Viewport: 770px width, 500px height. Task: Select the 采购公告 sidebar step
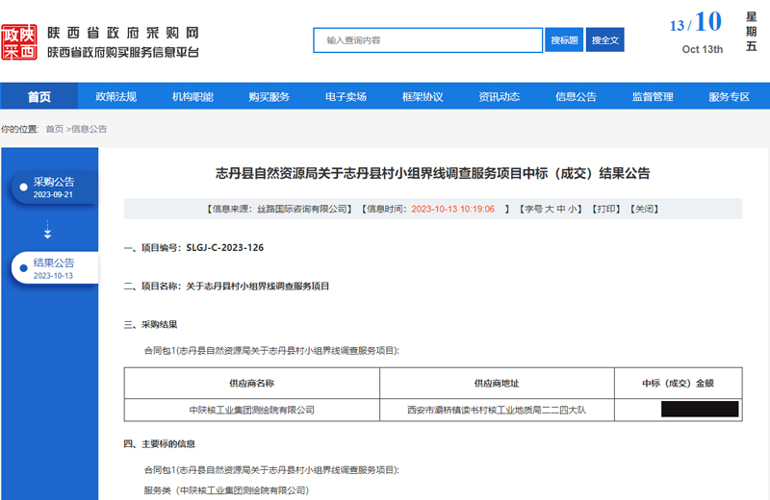(53, 187)
